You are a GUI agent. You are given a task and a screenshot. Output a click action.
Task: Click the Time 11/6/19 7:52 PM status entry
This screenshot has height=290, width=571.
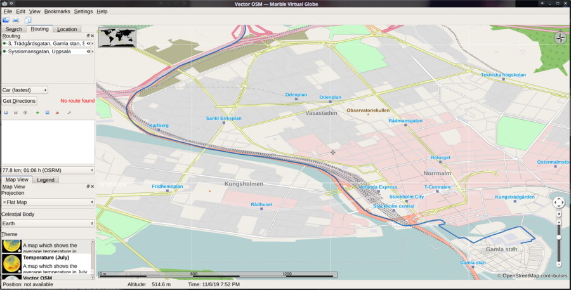[214, 284]
